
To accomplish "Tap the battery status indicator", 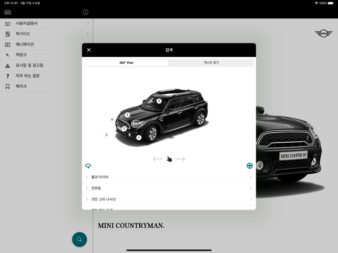I will point(331,3).
